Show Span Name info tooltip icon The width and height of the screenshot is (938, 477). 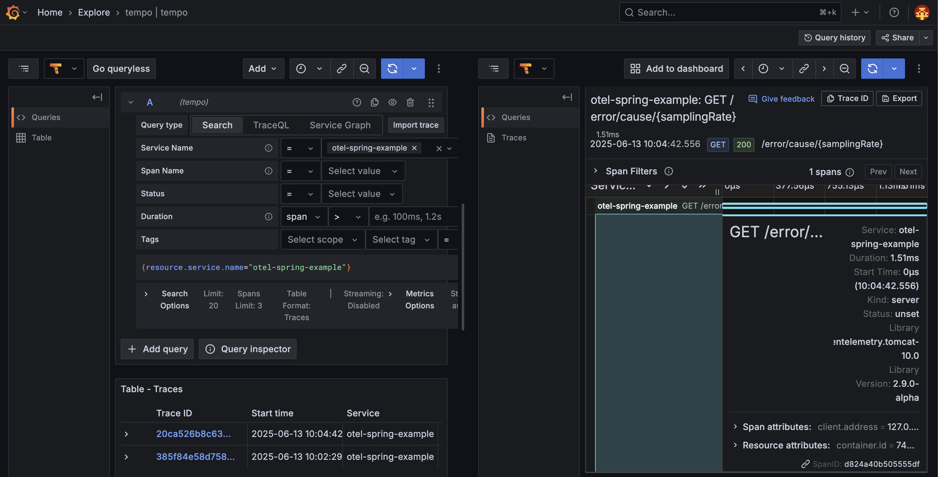click(268, 171)
